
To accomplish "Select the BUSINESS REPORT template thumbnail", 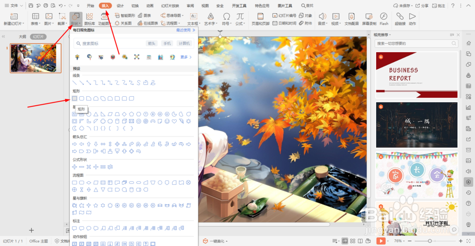I will coord(417,74).
